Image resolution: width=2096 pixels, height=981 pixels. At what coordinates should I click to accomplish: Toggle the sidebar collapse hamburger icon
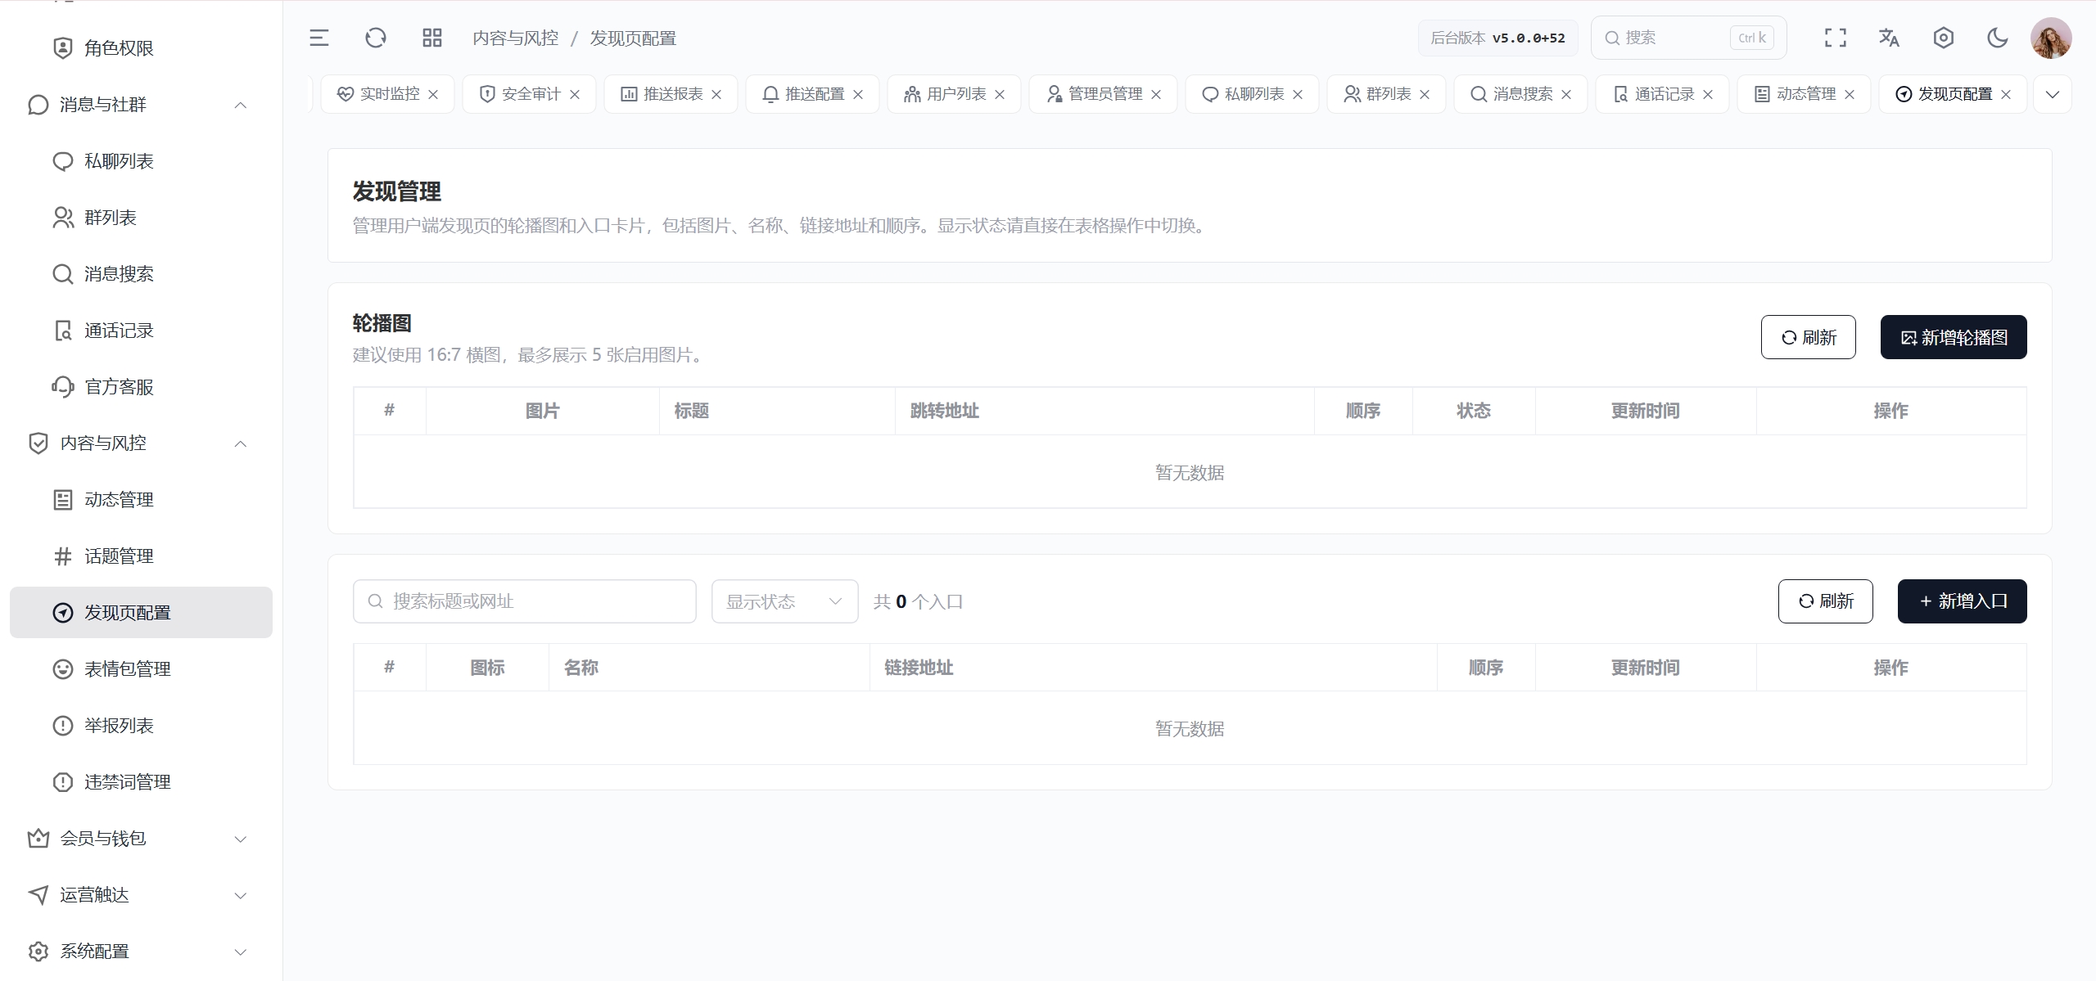pos(319,38)
